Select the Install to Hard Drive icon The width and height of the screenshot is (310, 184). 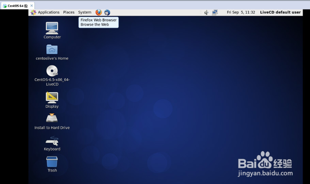[52, 118]
